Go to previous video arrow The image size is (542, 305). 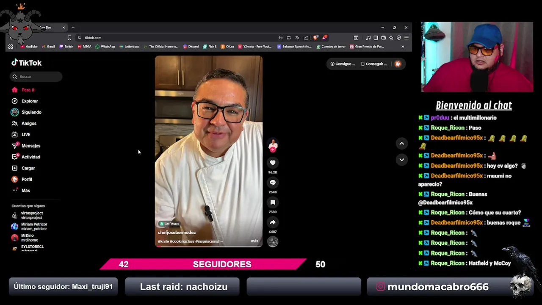(x=402, y=144)
